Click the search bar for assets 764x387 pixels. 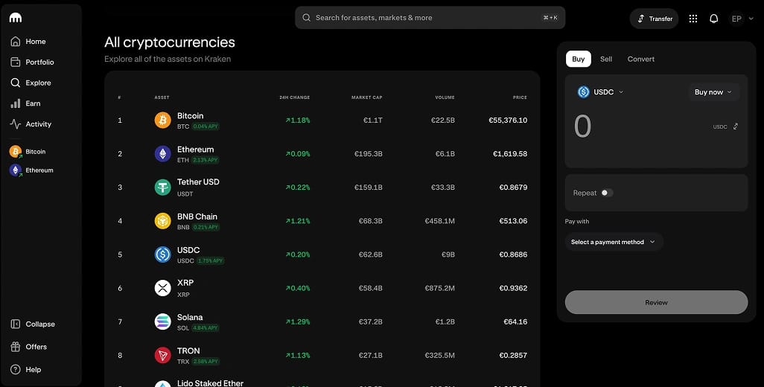[430, 18]
